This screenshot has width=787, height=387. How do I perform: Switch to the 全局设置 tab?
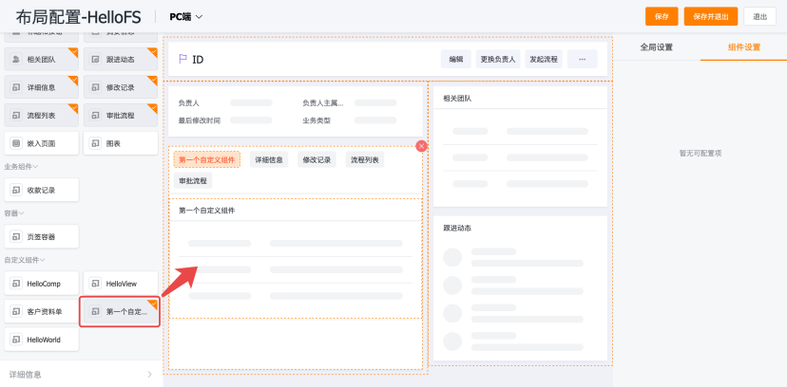(657, 47)
